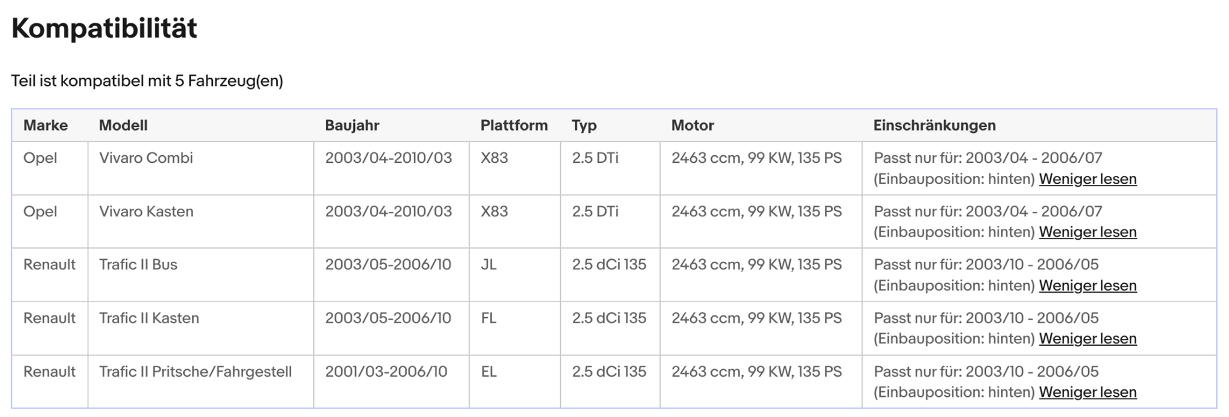Image resolution: width=1229 pixels, height=417 pixels.
Task: Select the 'Trafic II Pritsche/Fahrgestell' model cell
Action: click(x=195, y=372)
